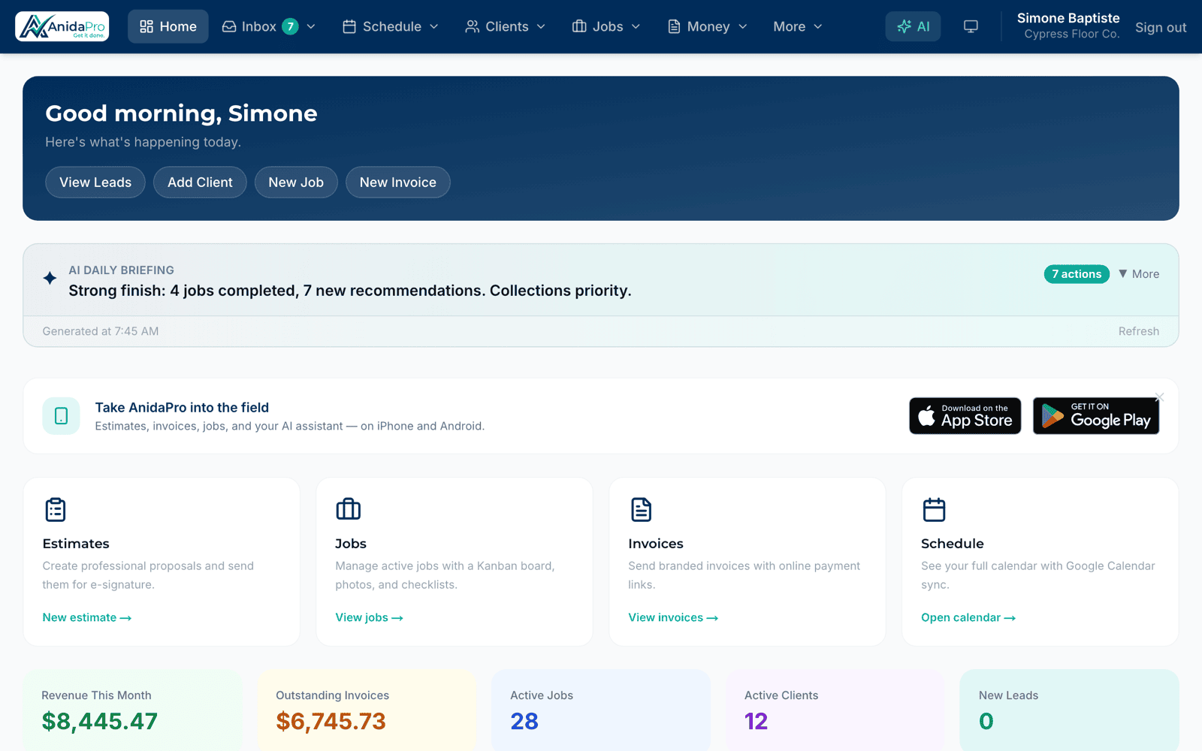Open the Inbox menu
The height and width of the screenshot is (751, 1202).
(267, 26)
